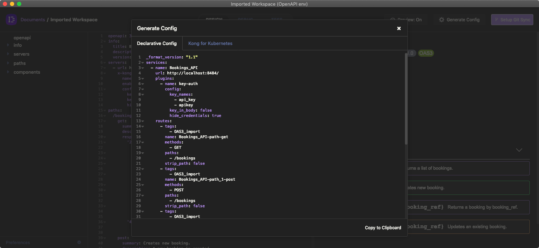
Task: Collapse the plugins section on line 5
Action: 143,79
